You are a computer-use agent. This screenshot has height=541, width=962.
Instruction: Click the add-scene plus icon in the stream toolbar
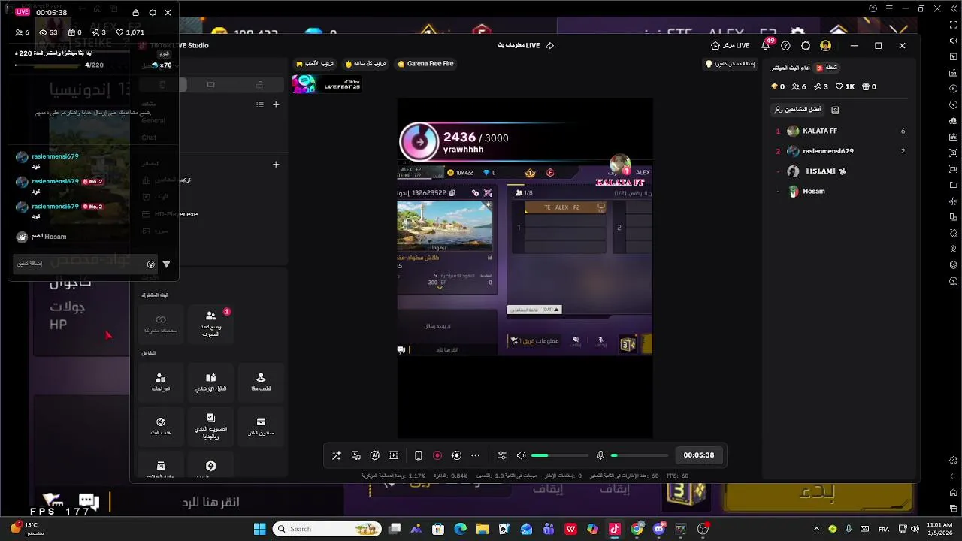[393, 455]
